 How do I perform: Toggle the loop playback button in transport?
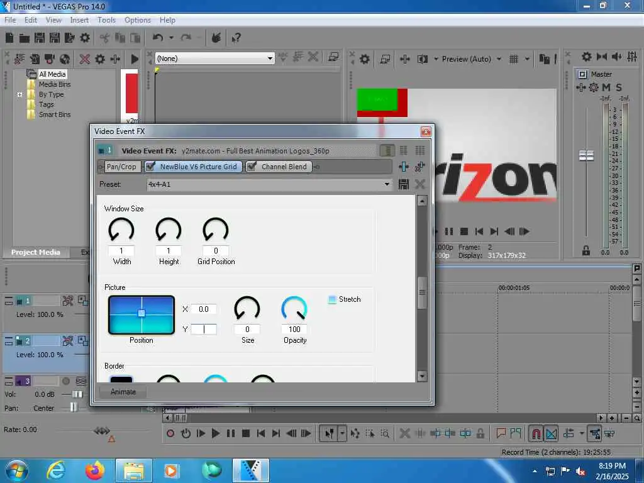[x=186, y=433]
